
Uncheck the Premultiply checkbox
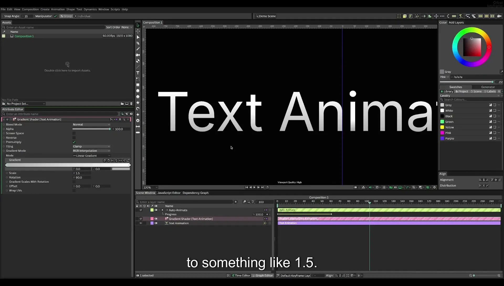click(74, 142)
